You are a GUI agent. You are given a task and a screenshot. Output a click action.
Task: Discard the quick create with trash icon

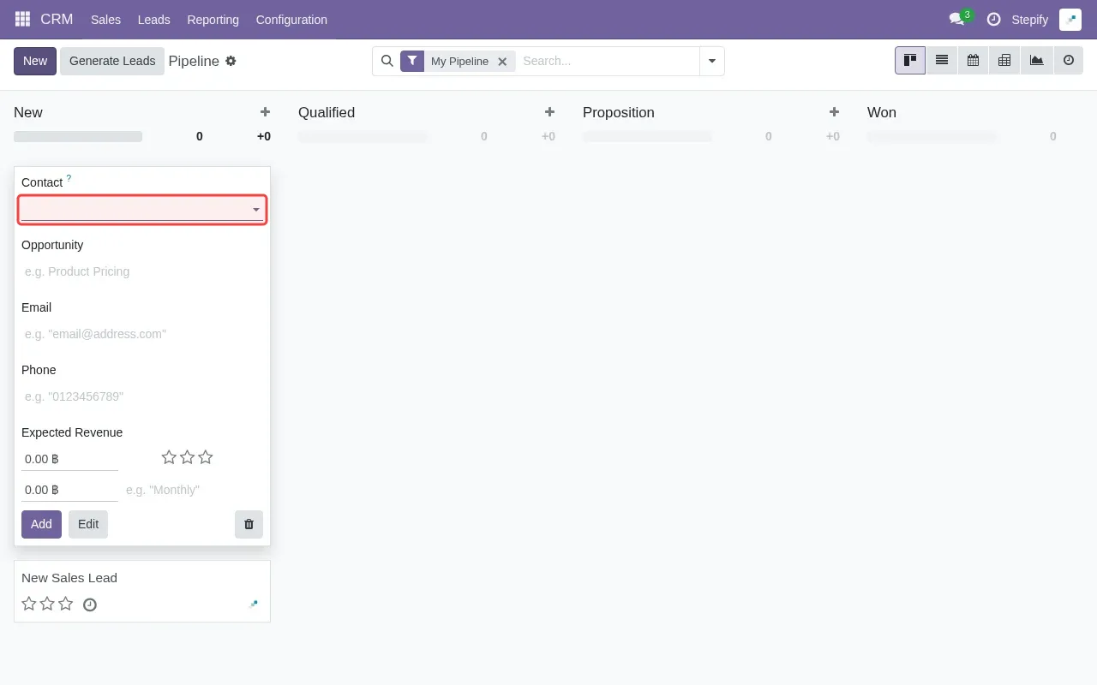tap(249, 523)
